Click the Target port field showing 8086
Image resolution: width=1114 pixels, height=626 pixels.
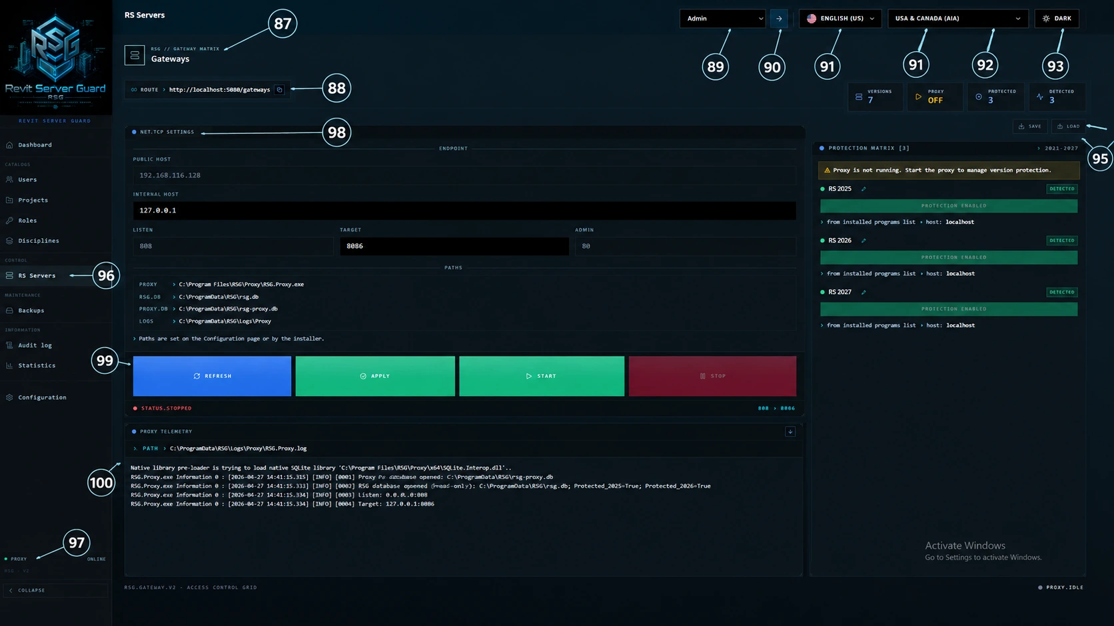point(454,246)
